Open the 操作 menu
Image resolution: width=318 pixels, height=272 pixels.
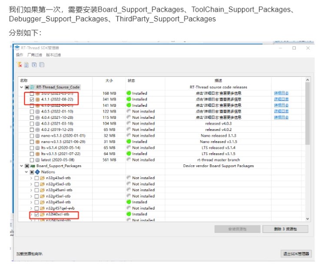20,55
